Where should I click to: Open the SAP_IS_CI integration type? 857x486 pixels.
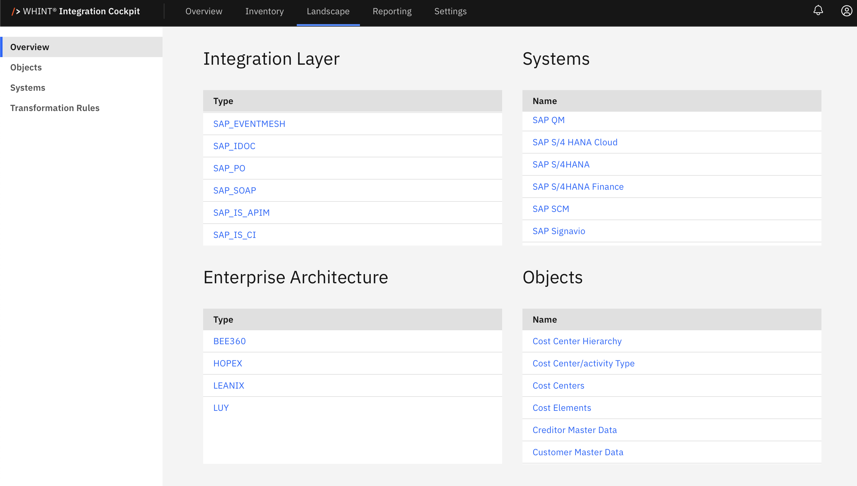click(x=235, y=235)
